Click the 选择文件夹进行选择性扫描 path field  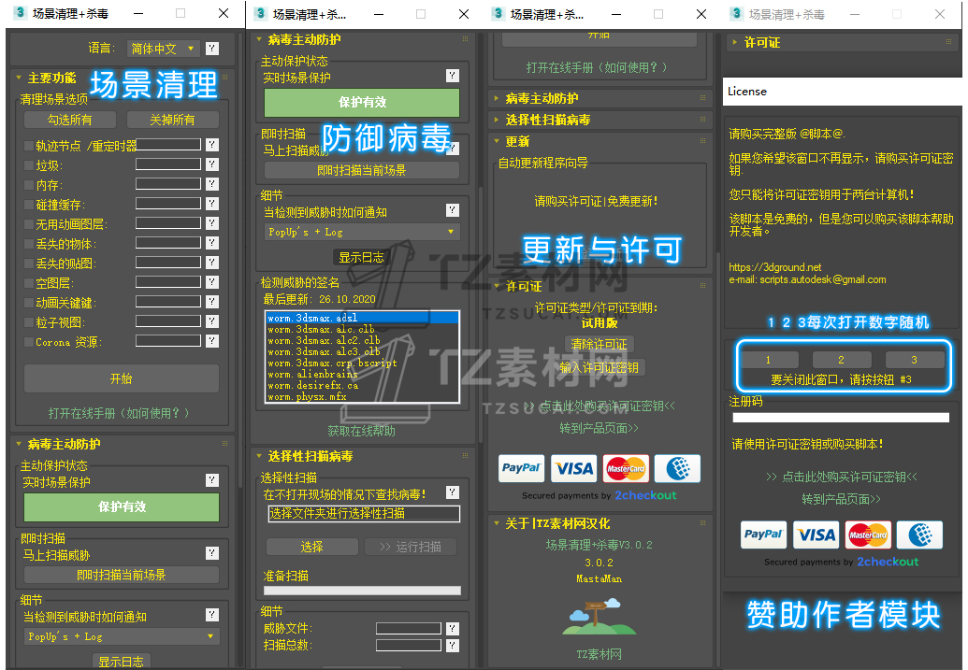click(364, 513)
